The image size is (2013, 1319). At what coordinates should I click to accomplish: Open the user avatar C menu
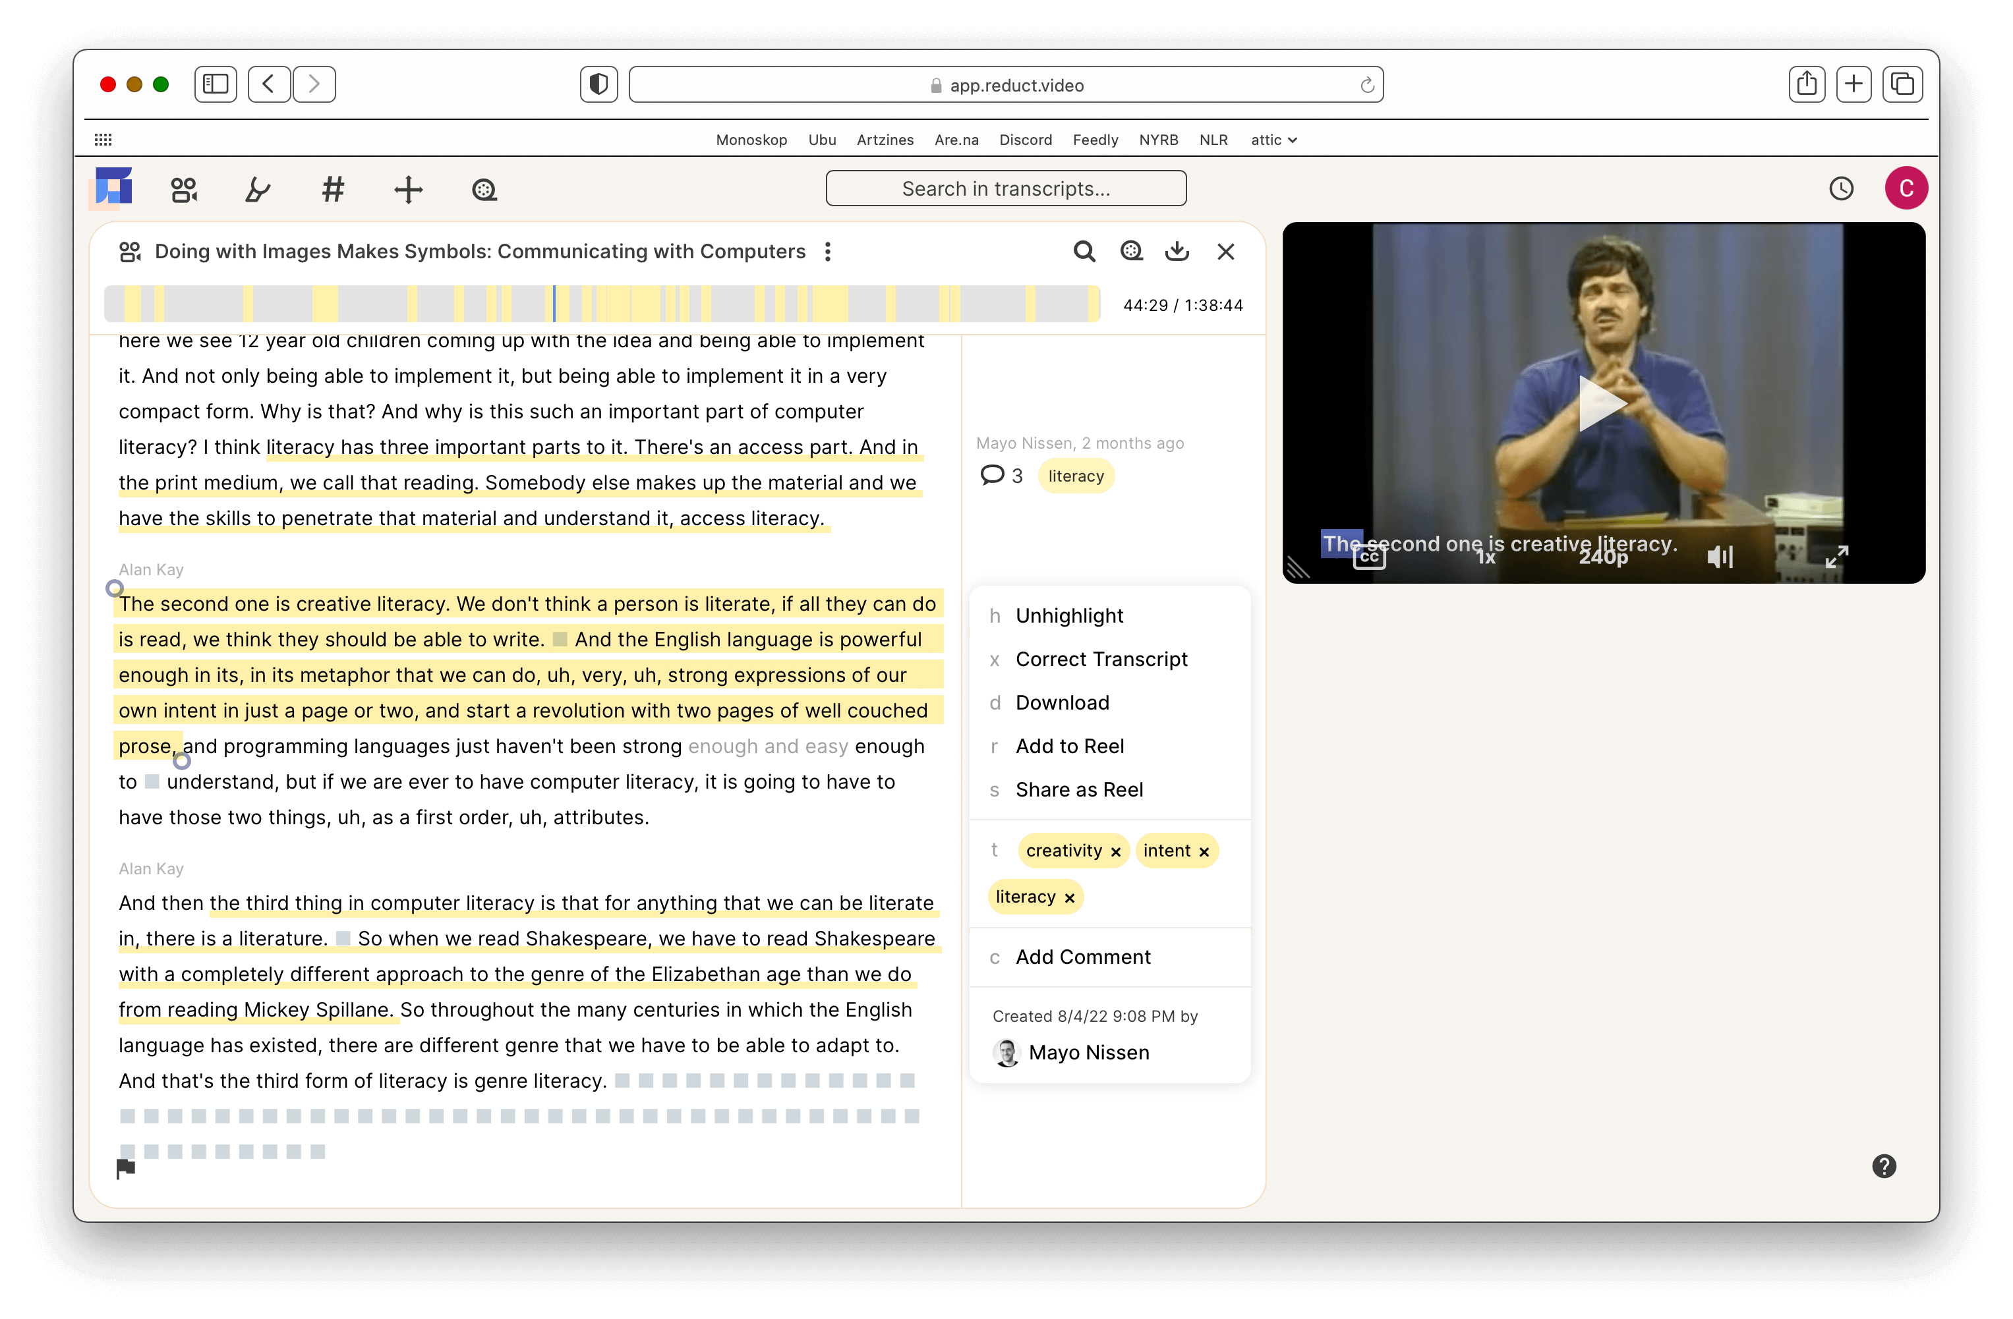1906,188
